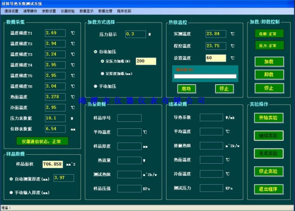Click the 仪器校验 menu item

(68, 11)
